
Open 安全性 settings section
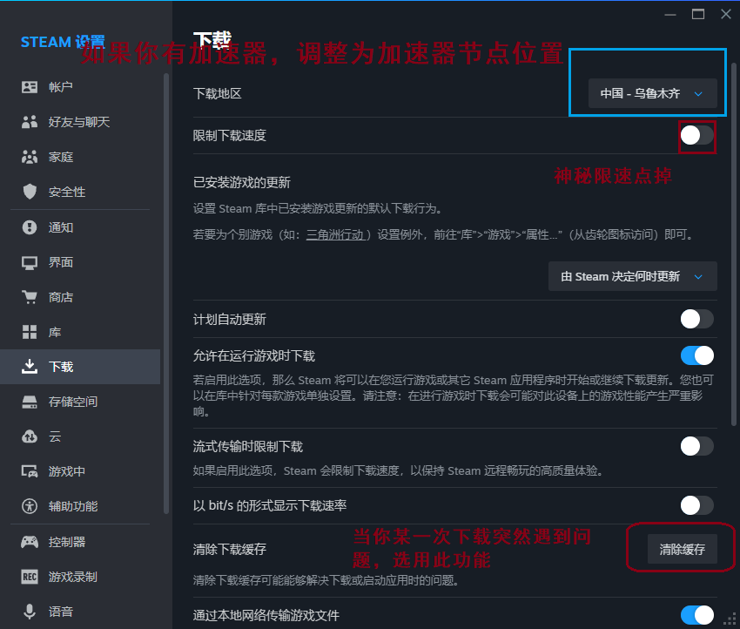click(x=80, y=192)
